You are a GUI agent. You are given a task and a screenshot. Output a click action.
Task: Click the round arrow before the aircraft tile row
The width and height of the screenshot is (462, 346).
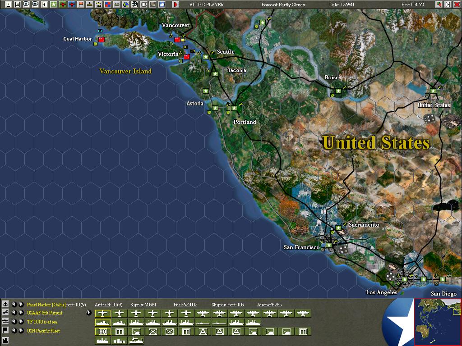click(x=89, y=313)
